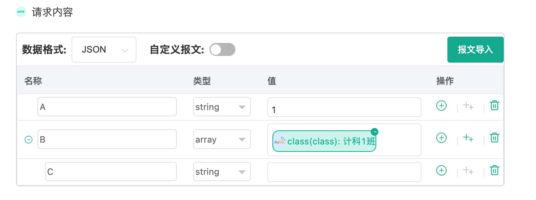The image size is (536, 200).
Task: Delete row C with the trash icon
Action: pos(494,170)
